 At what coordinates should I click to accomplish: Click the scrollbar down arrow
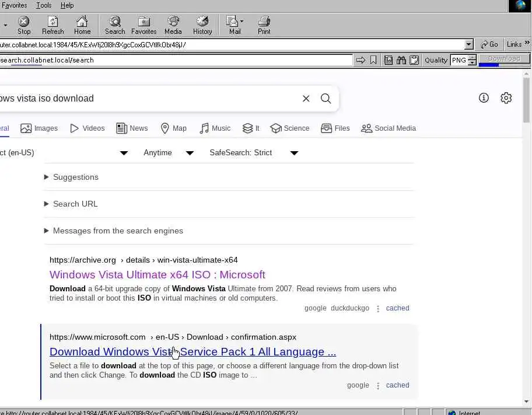click(526, 402)
